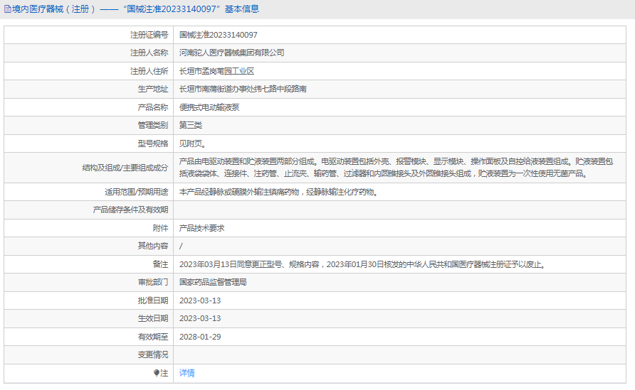The height and width of the screenshot is (390, 635).
Task: Click production address 长垣市南蒲街道办事处纬七路中段路南
Action: 243,89
